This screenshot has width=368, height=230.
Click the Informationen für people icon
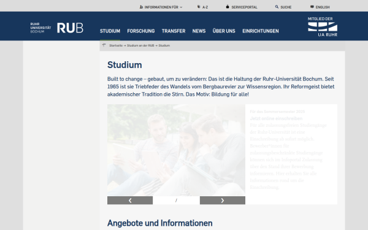141,7
